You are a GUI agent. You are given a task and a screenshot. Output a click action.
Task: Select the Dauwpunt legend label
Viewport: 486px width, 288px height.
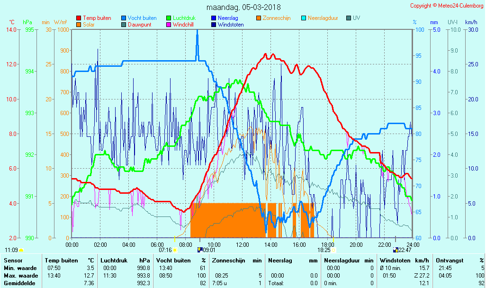click(140, 25)
